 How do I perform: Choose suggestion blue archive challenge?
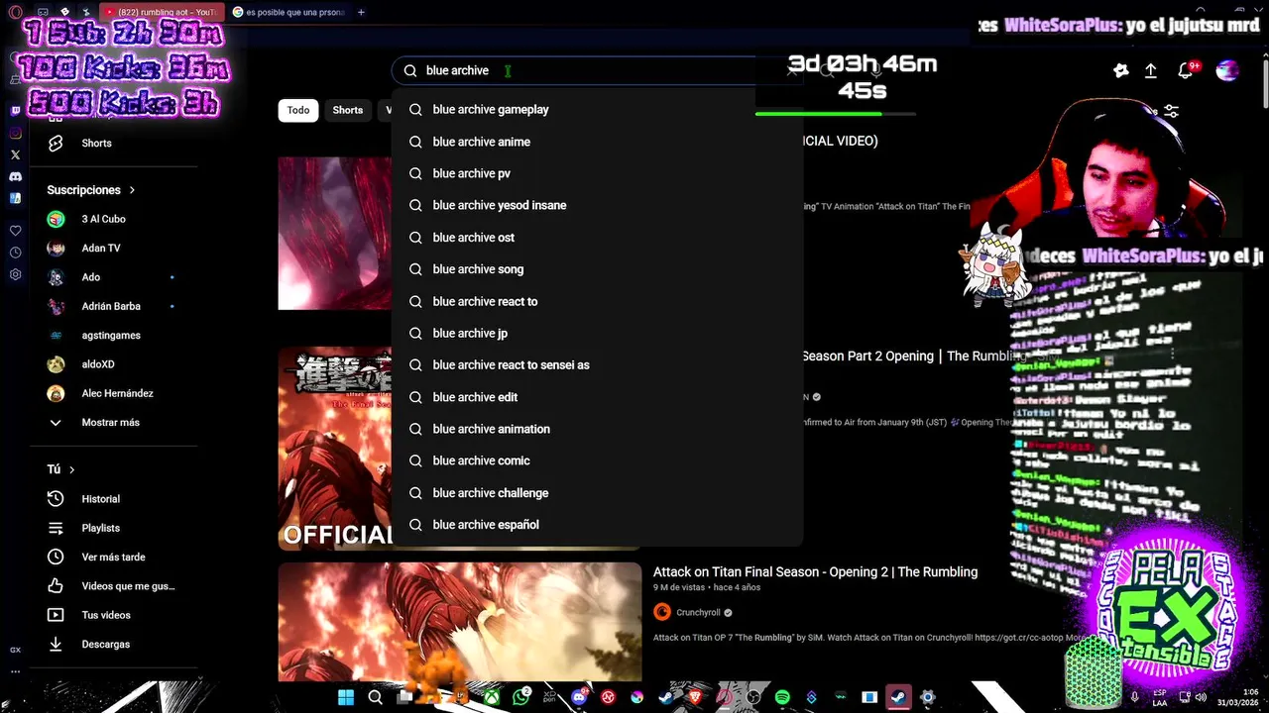pos(597,492)
